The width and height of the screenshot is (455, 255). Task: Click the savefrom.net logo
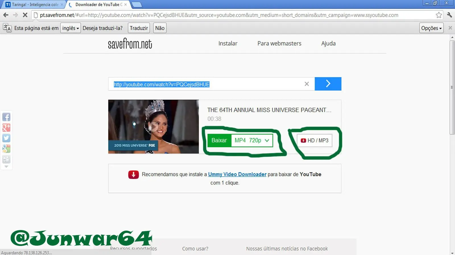click(x=130, y=44)
